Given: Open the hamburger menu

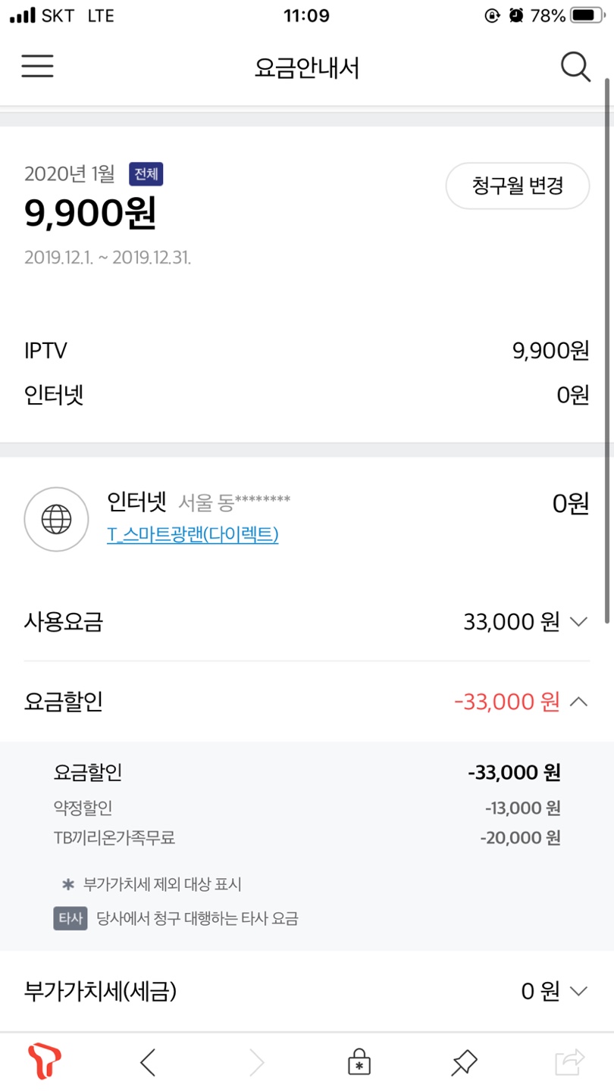Looking at the screenshot, I should [37, 67].
